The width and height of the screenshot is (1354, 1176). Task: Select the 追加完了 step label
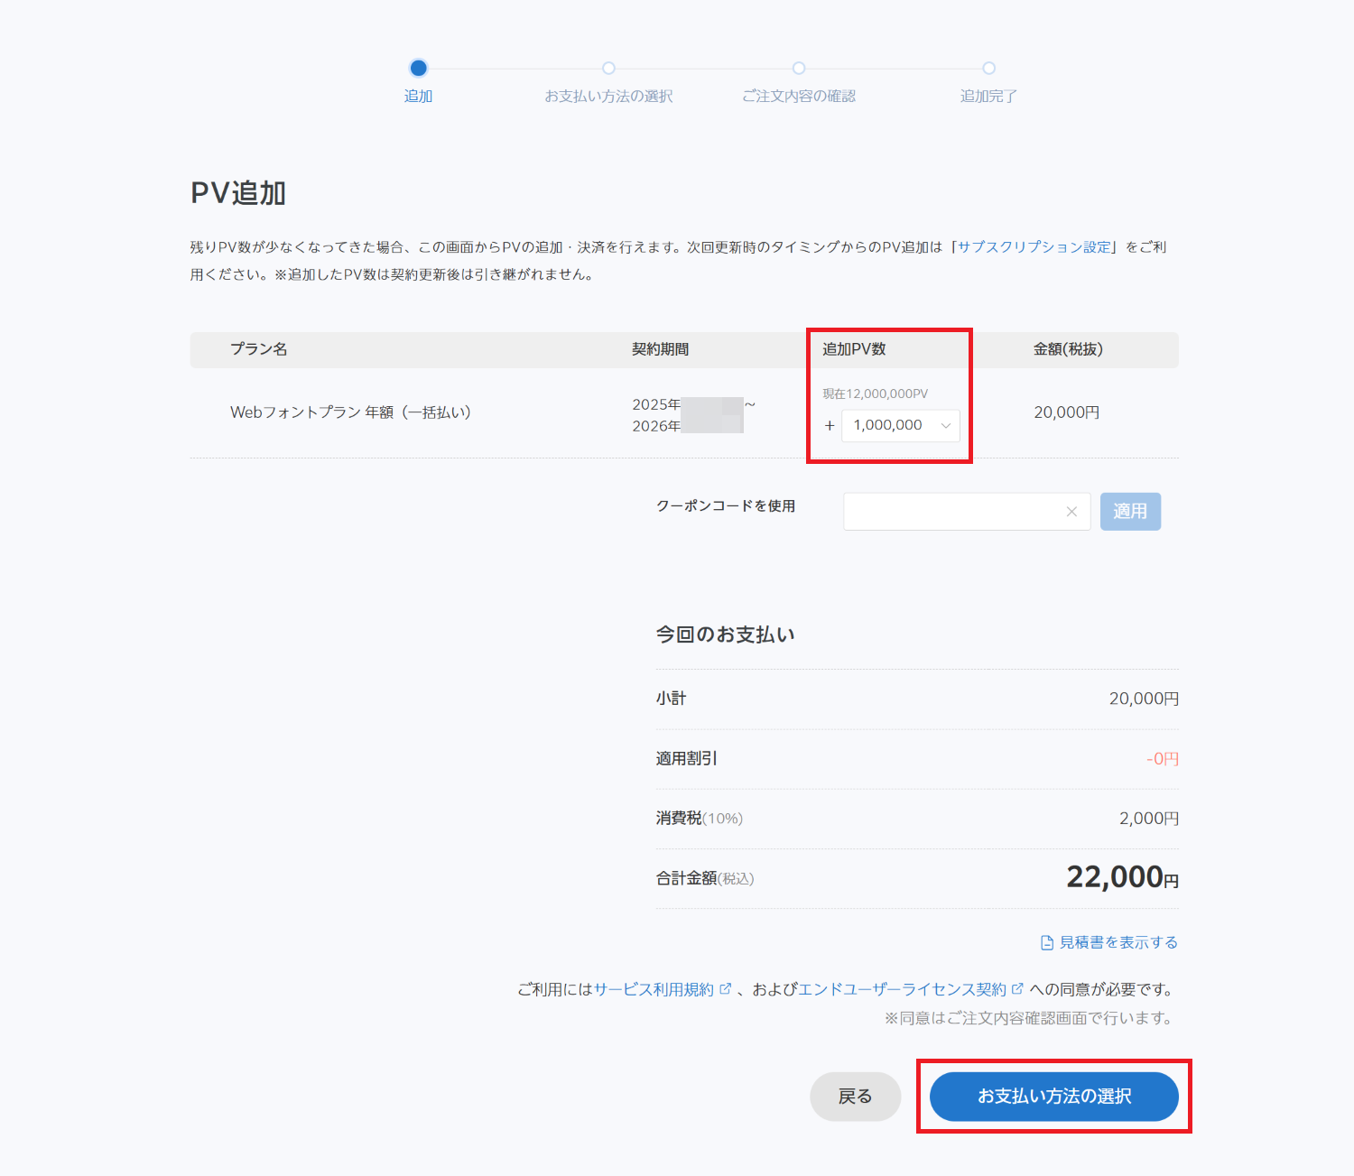coord(988,97)
